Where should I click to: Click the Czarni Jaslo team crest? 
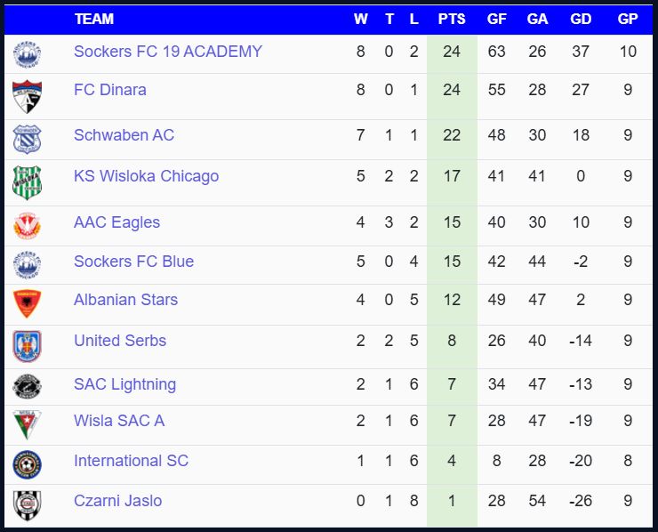point(27,504)
